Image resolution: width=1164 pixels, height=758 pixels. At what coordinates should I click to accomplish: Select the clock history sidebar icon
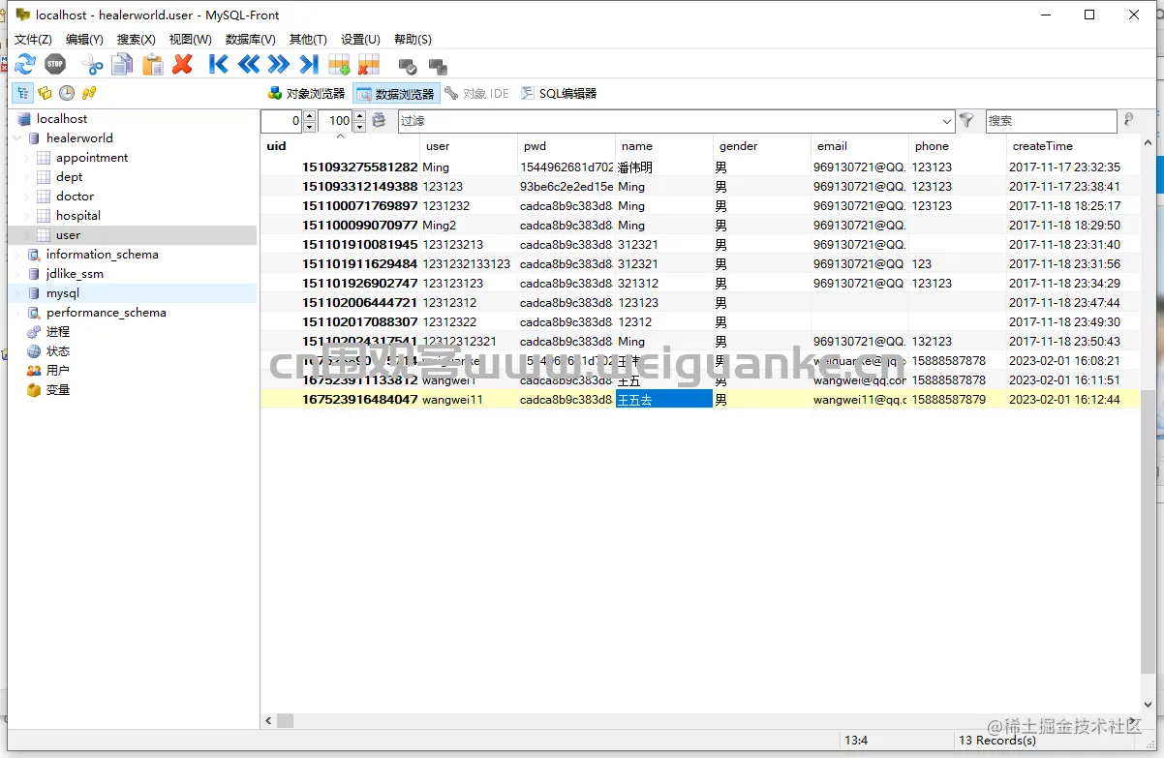(67, 93)
